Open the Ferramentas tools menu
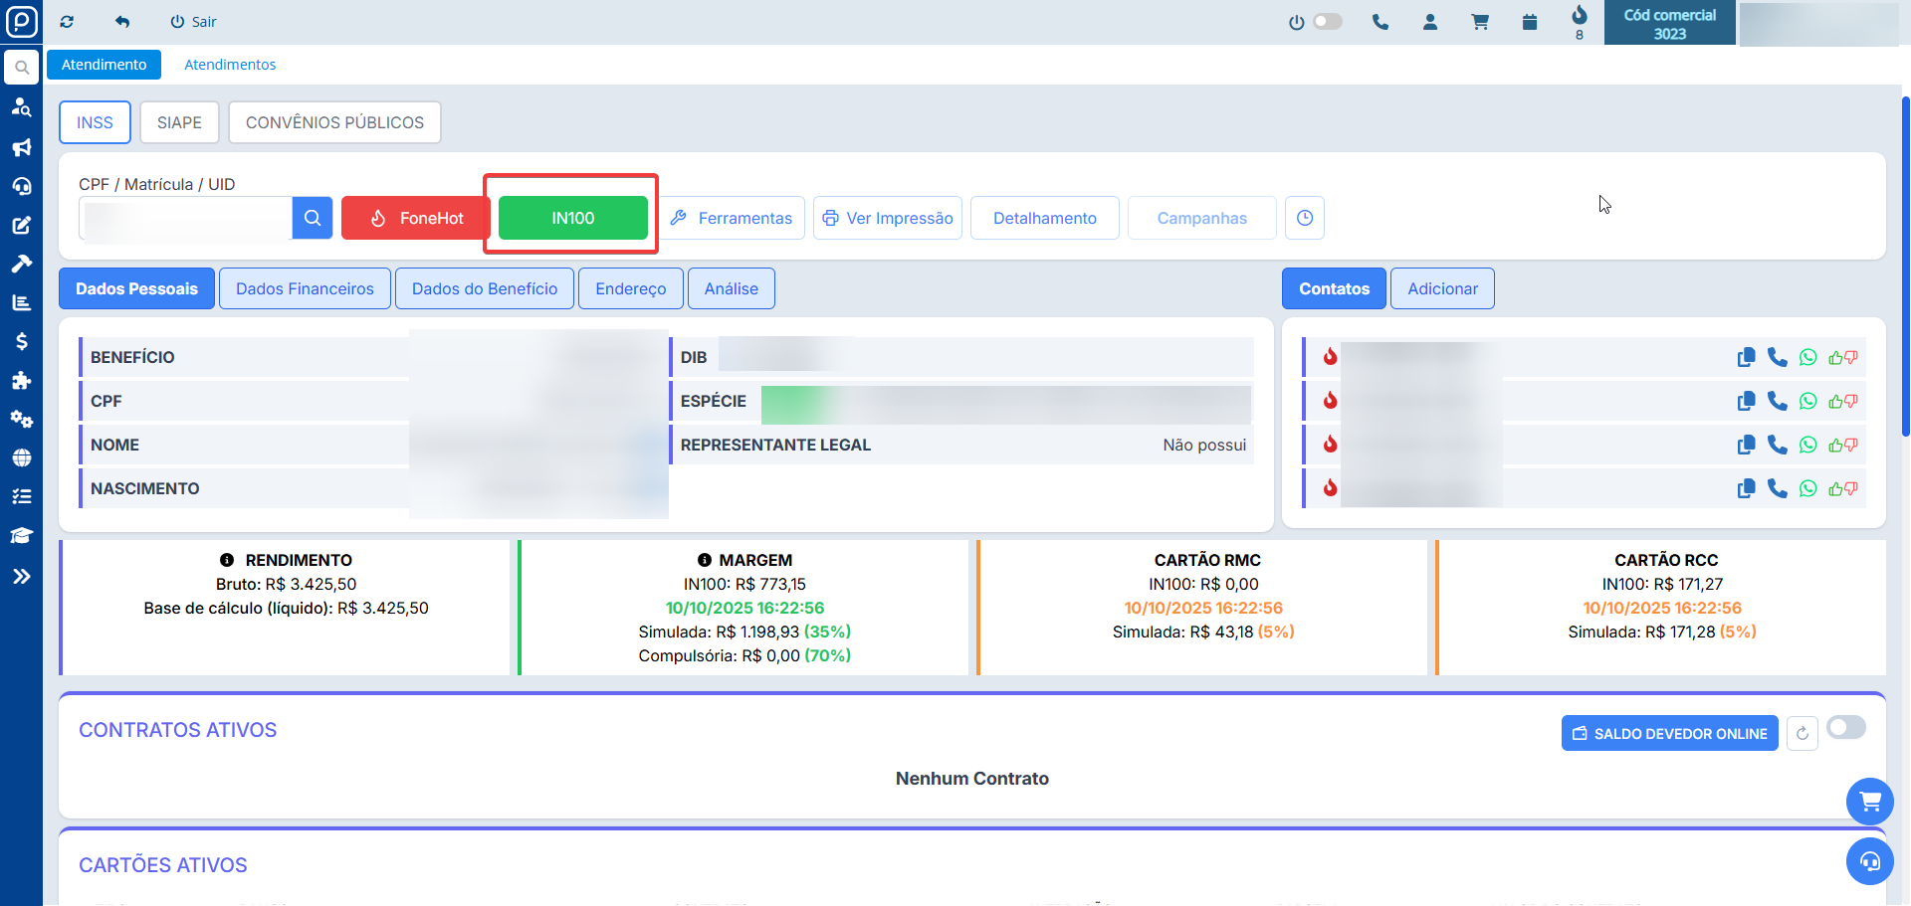The height and width of the screenshot is (906, 1911). pos(732,218)
